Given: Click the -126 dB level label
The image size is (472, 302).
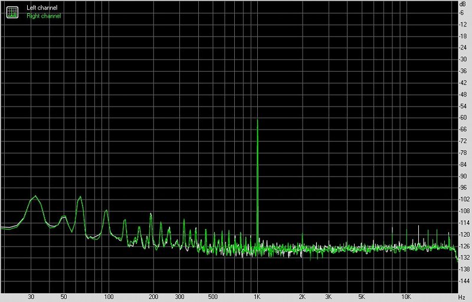Looking at the screenshot, I should click(463, 245).
